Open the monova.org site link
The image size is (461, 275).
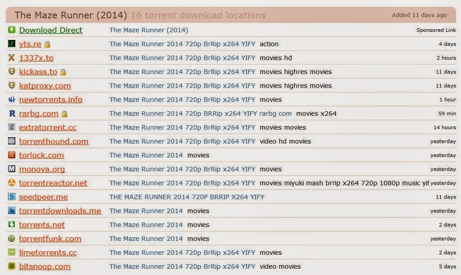click(x=42, y=169)
